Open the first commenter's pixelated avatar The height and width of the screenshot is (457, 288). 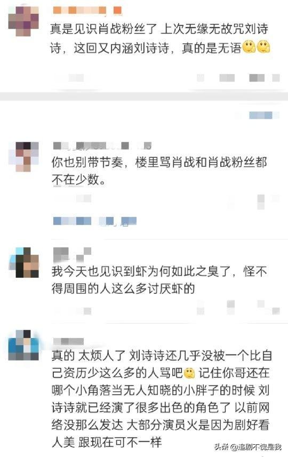[23, 21]
